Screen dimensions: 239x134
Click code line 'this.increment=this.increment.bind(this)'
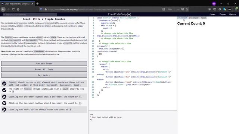118,36
